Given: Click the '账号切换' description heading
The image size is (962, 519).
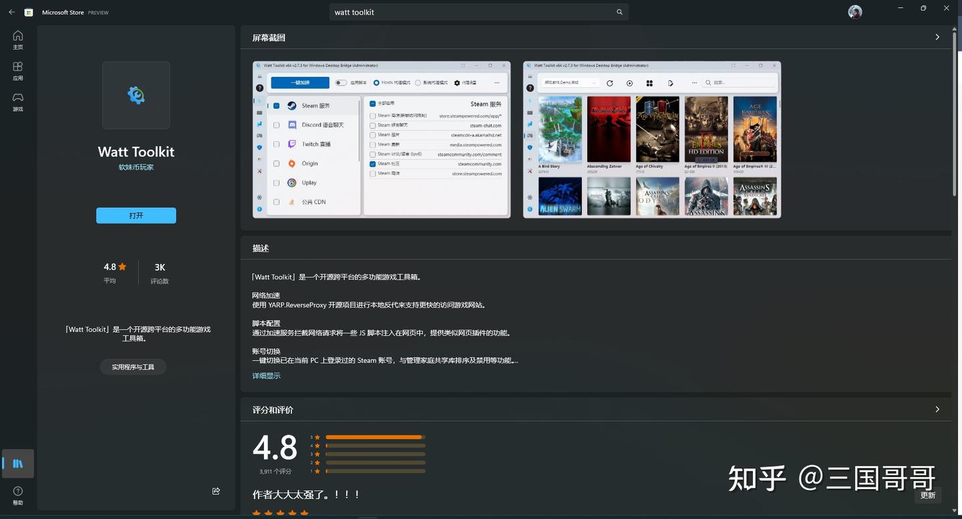Looking at the screenshot, I should (x=266, y=351).
